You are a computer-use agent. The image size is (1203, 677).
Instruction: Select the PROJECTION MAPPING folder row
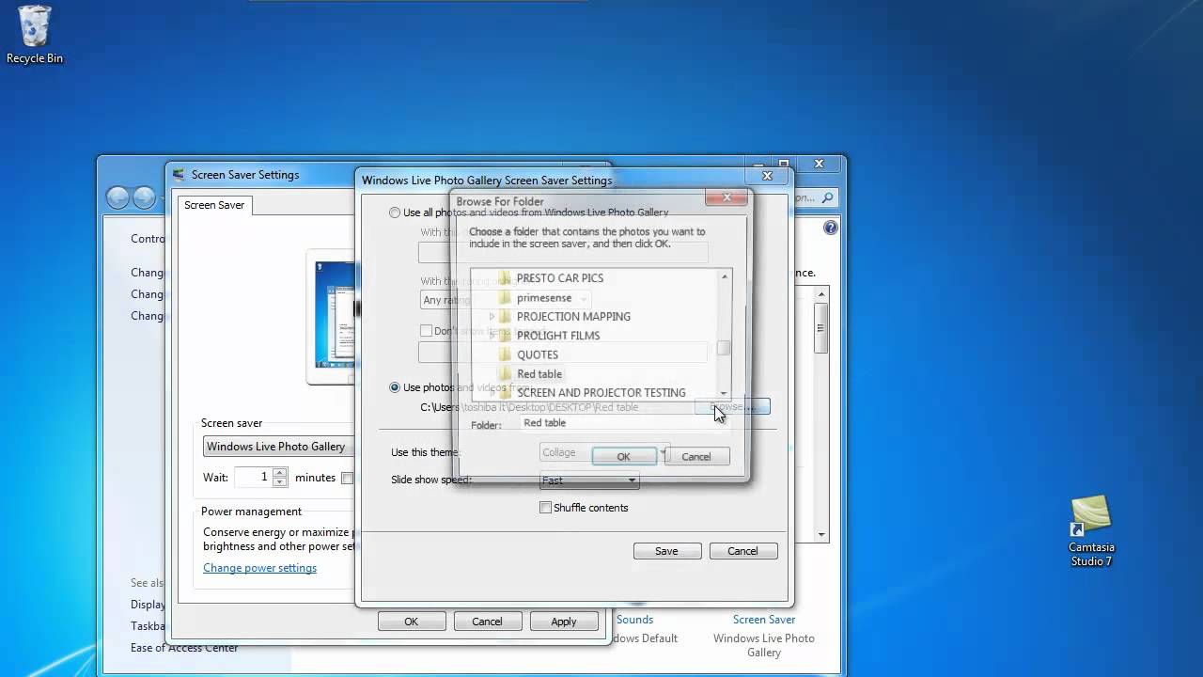pos(573,317)
